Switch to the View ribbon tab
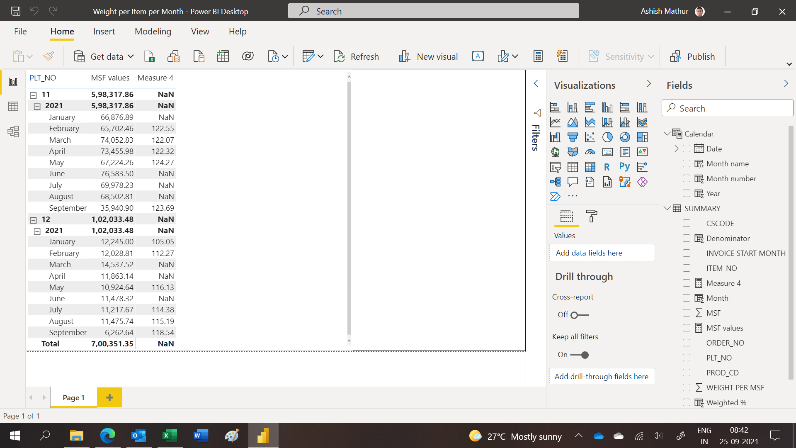This screenshot has height=448, width=796. pyautogui.click(x=200, y=32)
